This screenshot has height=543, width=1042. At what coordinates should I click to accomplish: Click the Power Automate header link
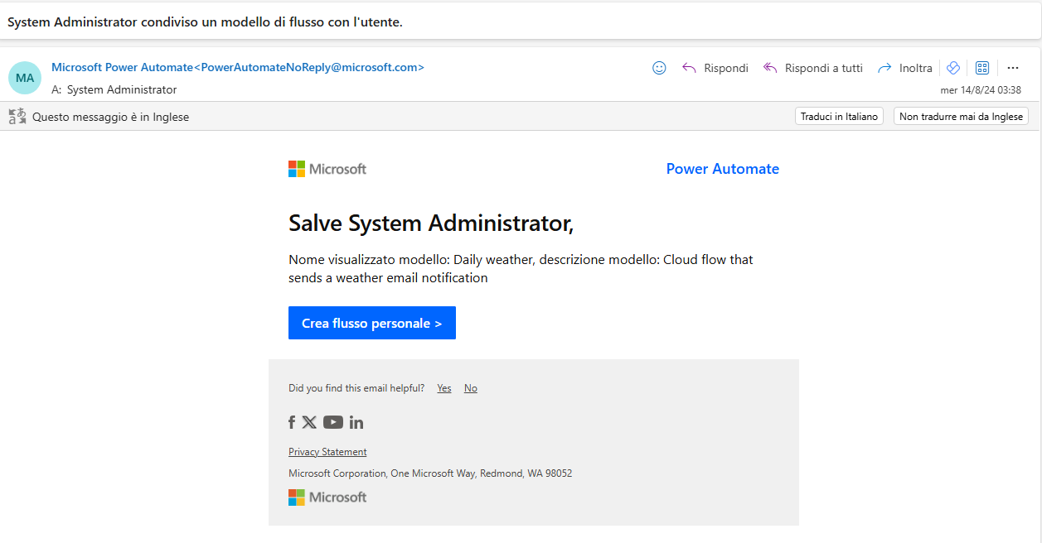[723, 169]
